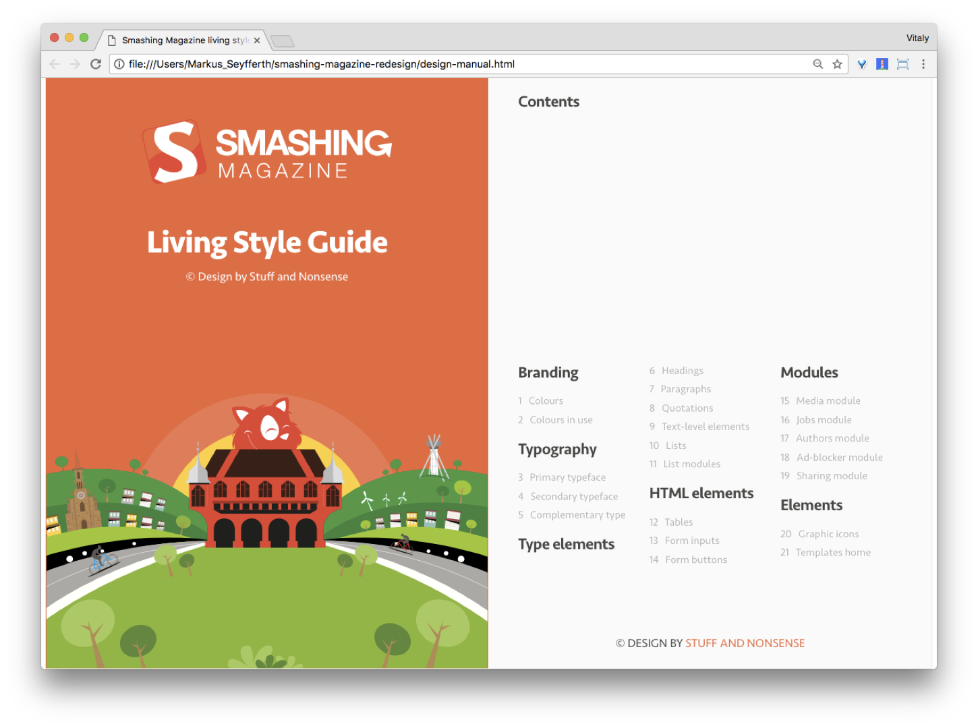Click the Vitaly profile name
This screenshot has height=728, width=978.
tap(917, 38)
